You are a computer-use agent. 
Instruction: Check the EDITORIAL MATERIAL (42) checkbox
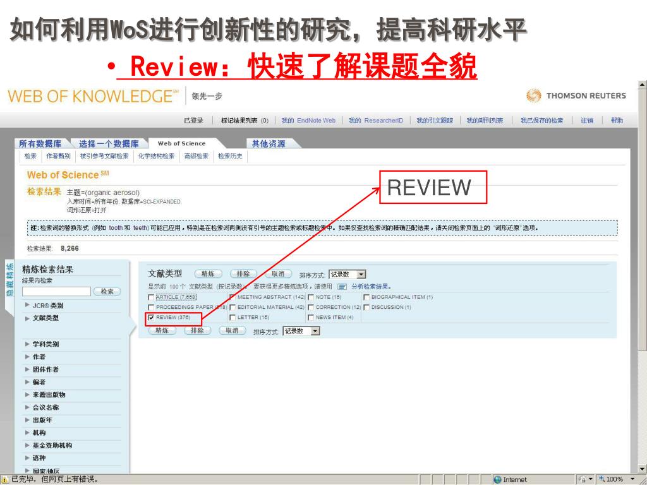tap(233, 308)
